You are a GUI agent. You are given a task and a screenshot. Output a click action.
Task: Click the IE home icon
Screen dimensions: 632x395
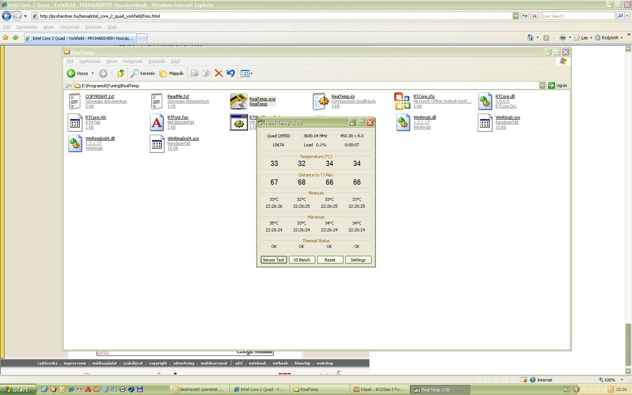coord(530,38)
